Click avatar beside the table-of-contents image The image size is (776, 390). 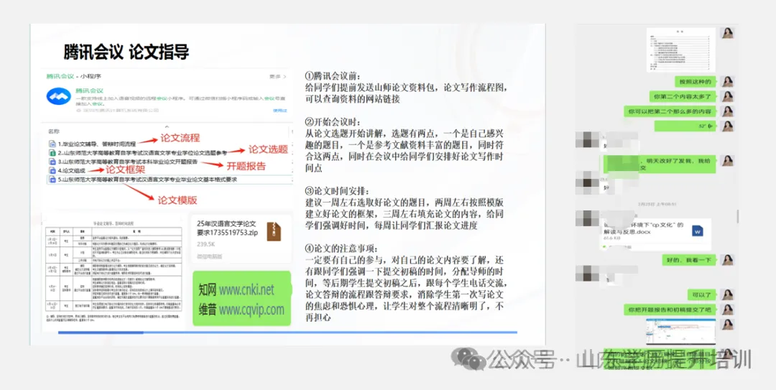727,33
